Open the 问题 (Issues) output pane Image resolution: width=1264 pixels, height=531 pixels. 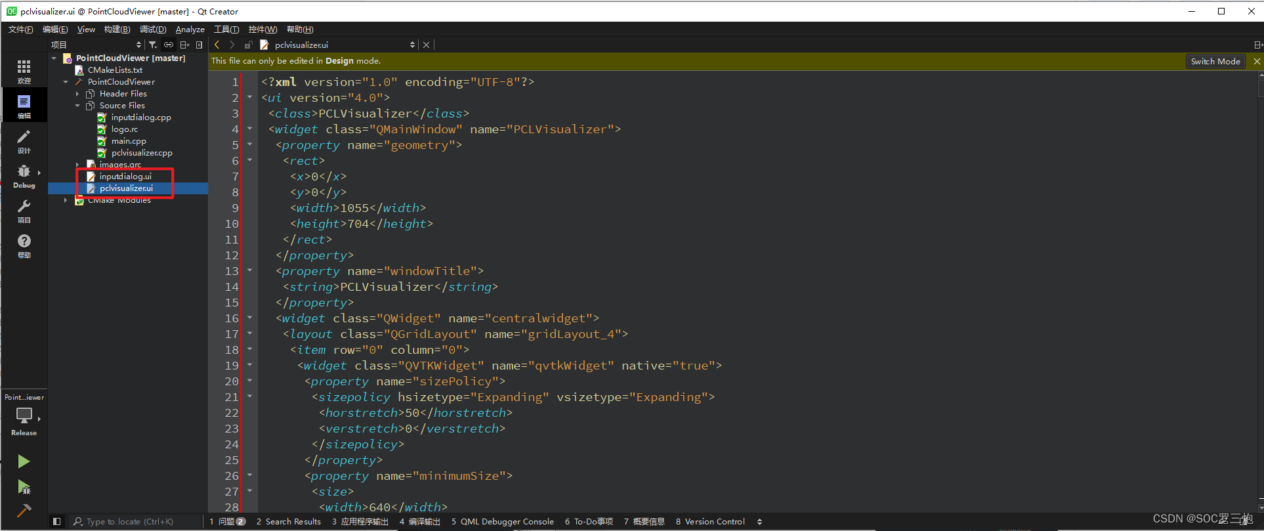click(x=227, y=522)
